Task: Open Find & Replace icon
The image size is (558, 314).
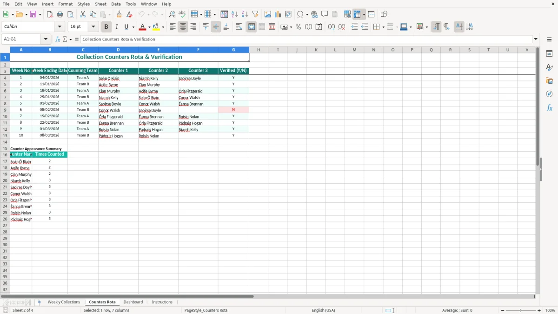Action: tap(172, 14)
